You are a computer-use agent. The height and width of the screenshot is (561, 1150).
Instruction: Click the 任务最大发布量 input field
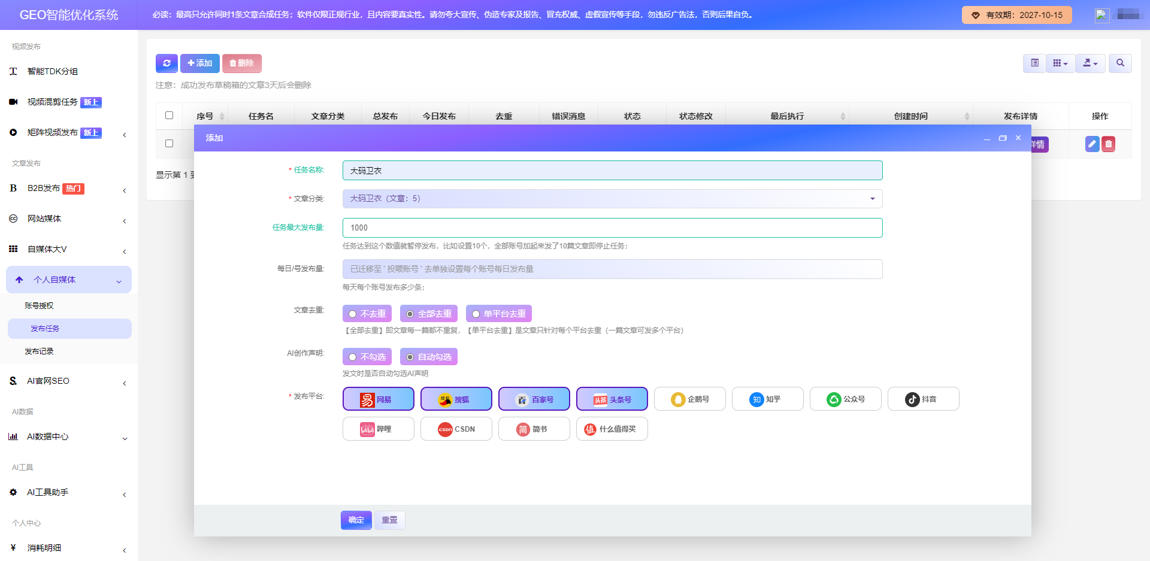(x=612, y=228)
